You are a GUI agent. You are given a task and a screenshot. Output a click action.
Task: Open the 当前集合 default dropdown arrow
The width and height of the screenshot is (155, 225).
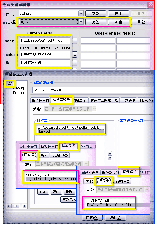click(81, 14)
